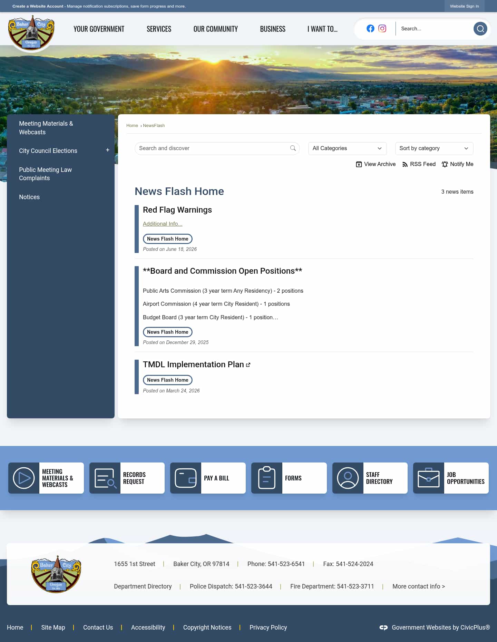Click the Airport Commission positions line
The height and width of the screenshot is (642, 497).
pyautogui.click(x=216, y=304)
